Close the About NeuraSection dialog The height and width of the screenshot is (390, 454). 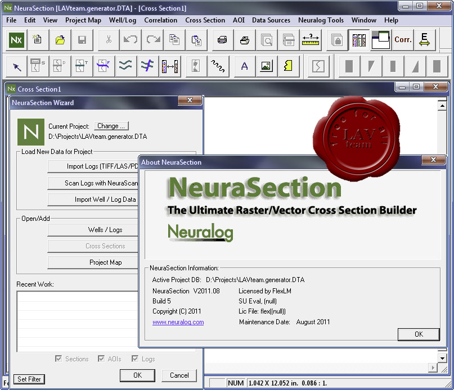(x=433, y=160)
